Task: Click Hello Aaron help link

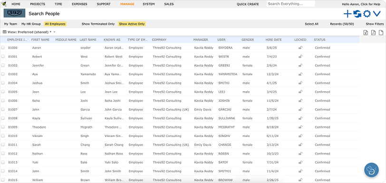Action: point(361,4)
